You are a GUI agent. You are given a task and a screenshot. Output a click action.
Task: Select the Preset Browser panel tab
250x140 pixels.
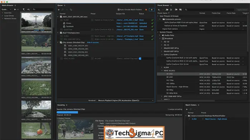(163, 5)
